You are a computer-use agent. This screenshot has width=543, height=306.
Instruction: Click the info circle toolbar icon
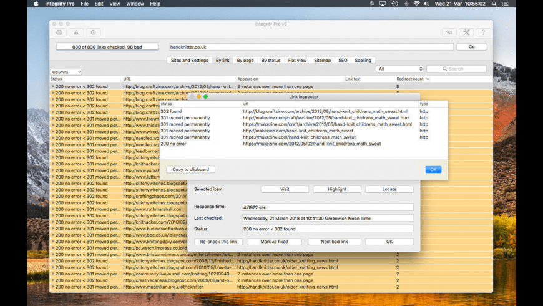pyautogui.click(x=93, y=32)
